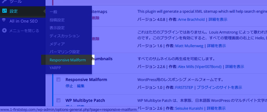The height and width of the screenshot is (112, 267).
Task: Click the All in One SEO shield icon
Action: [4, 20]
